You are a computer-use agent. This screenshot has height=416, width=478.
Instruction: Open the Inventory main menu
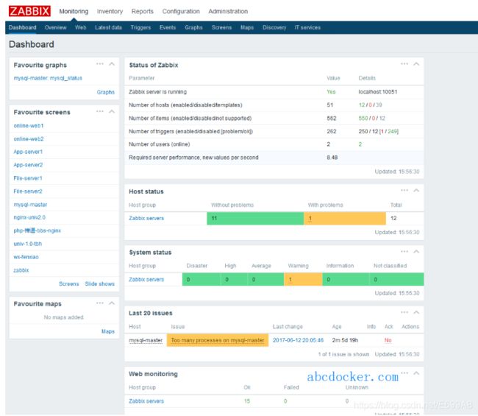[110, 11]
